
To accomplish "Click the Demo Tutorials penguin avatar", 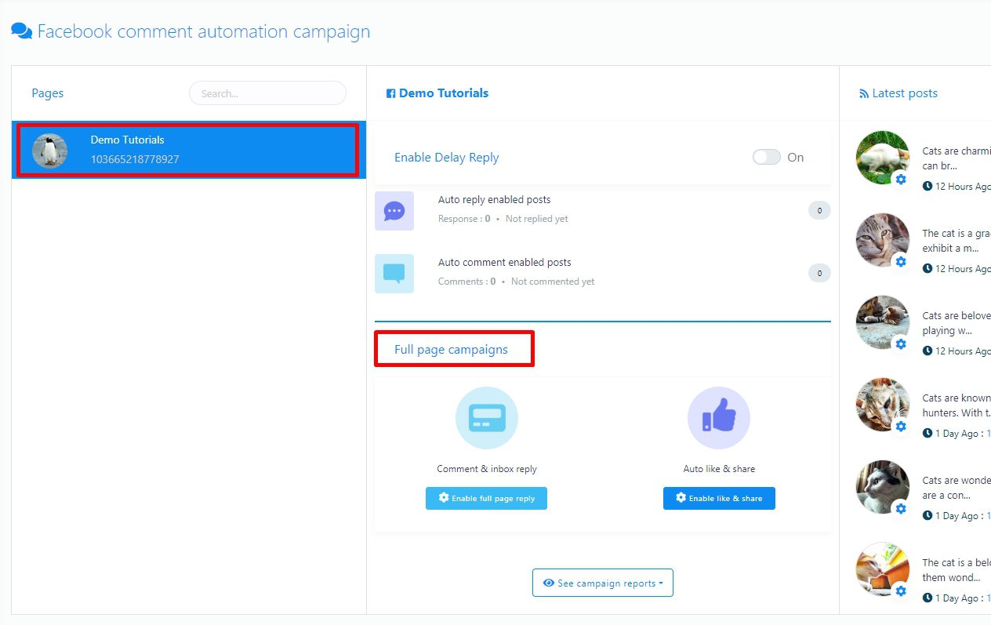I will pos(49,150).
